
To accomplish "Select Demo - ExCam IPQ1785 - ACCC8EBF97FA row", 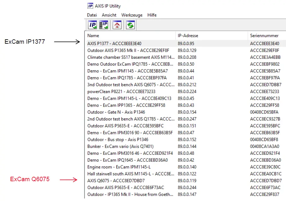I will point(186,78).
